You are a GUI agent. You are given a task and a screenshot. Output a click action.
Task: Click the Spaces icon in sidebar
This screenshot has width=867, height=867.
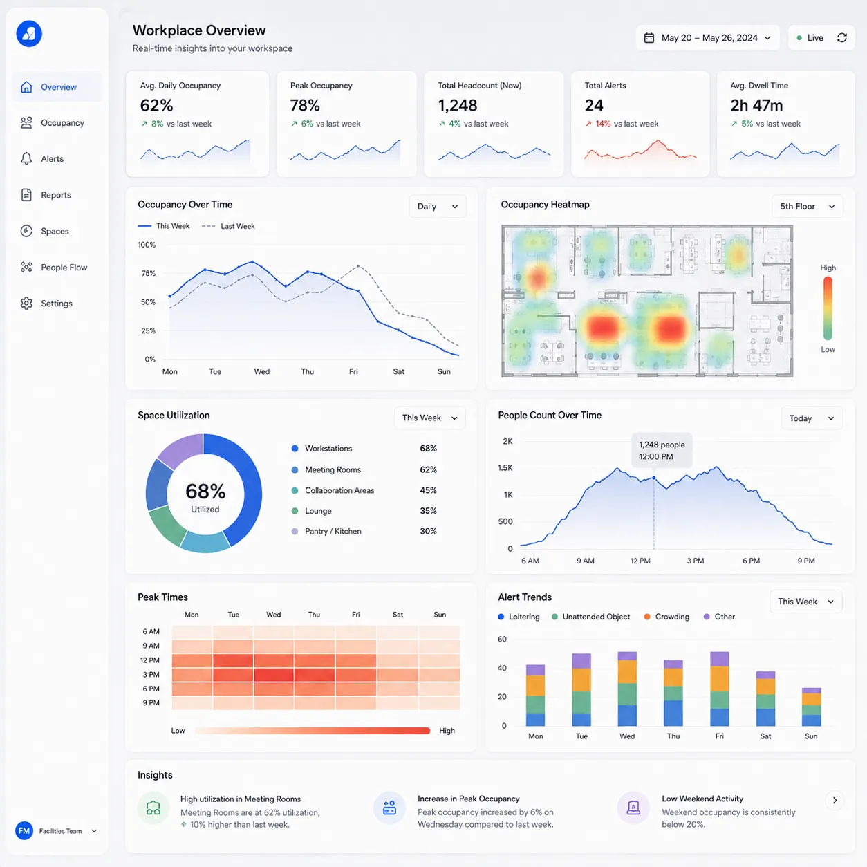[x=26, y=231]
